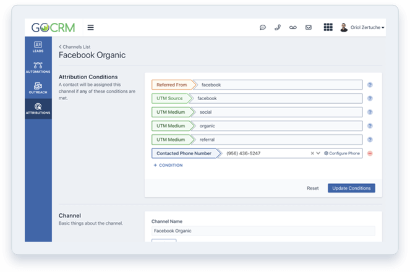Add a new condition

click(168, 165)
